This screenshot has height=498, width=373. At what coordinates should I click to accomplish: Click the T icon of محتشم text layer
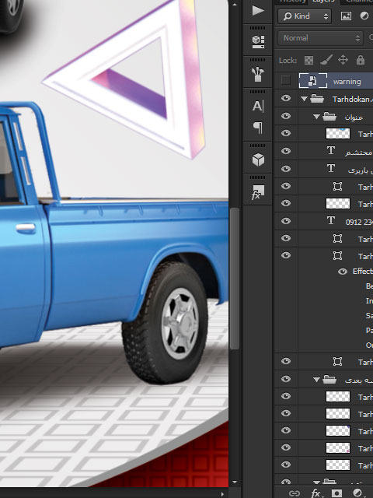coord(331,150)
